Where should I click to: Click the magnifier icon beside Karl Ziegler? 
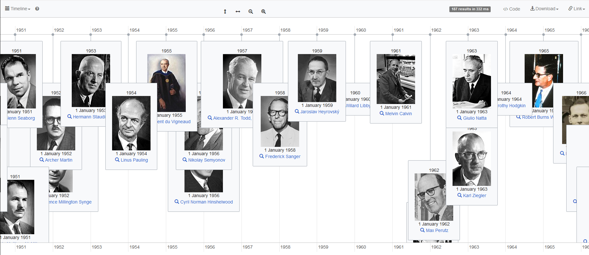460,195
